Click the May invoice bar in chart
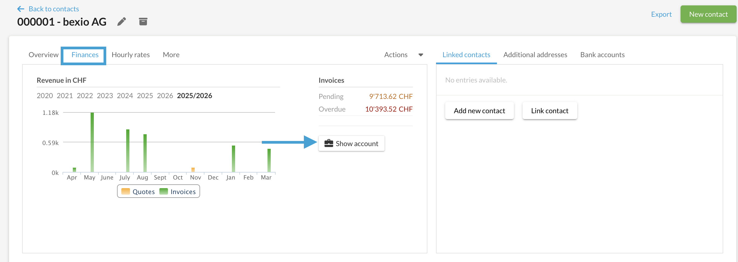Image resolution: width=738 pixels, height=262 pixels. (92, 142)
